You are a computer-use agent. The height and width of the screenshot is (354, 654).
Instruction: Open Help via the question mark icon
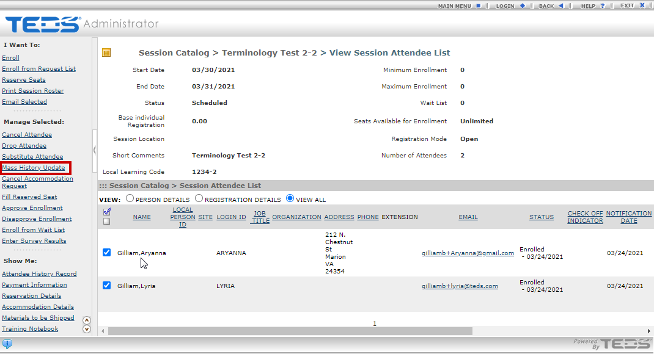(603, 5)
